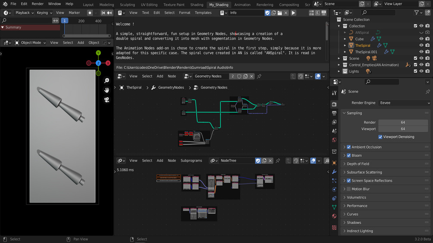This screenshot has width=433, height=243.
Task: Toggle fake user shield on Info text
Action: [x=267, y=12]
